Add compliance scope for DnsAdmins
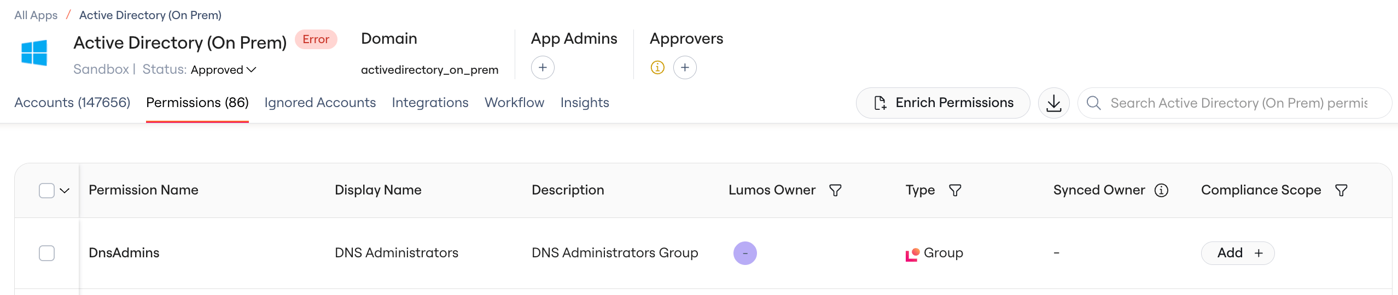Viewport: 1398px width, 295px height. click(x=1238, y=253)
